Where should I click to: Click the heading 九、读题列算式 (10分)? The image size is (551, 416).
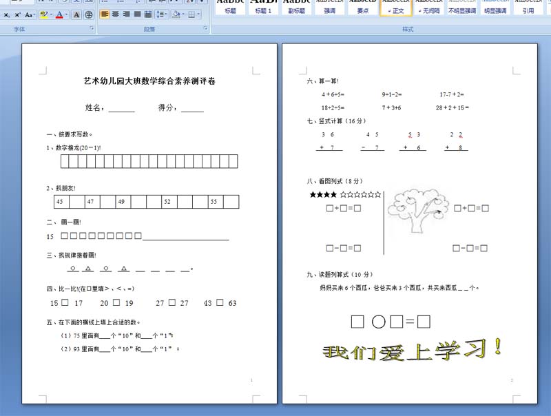(x=340, y=274)
